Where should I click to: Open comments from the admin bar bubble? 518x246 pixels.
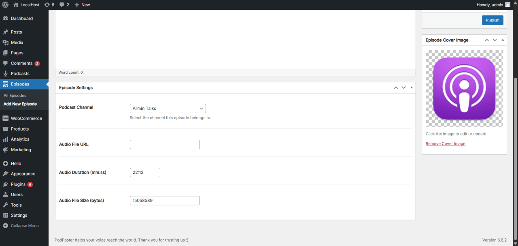(63, 4)
